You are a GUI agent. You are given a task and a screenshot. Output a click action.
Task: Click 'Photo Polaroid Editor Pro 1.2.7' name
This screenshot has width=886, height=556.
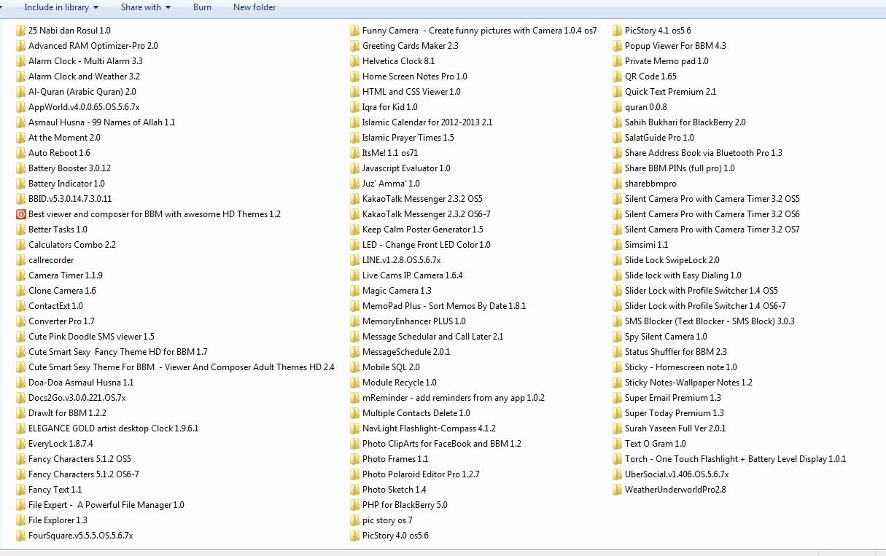421,474
